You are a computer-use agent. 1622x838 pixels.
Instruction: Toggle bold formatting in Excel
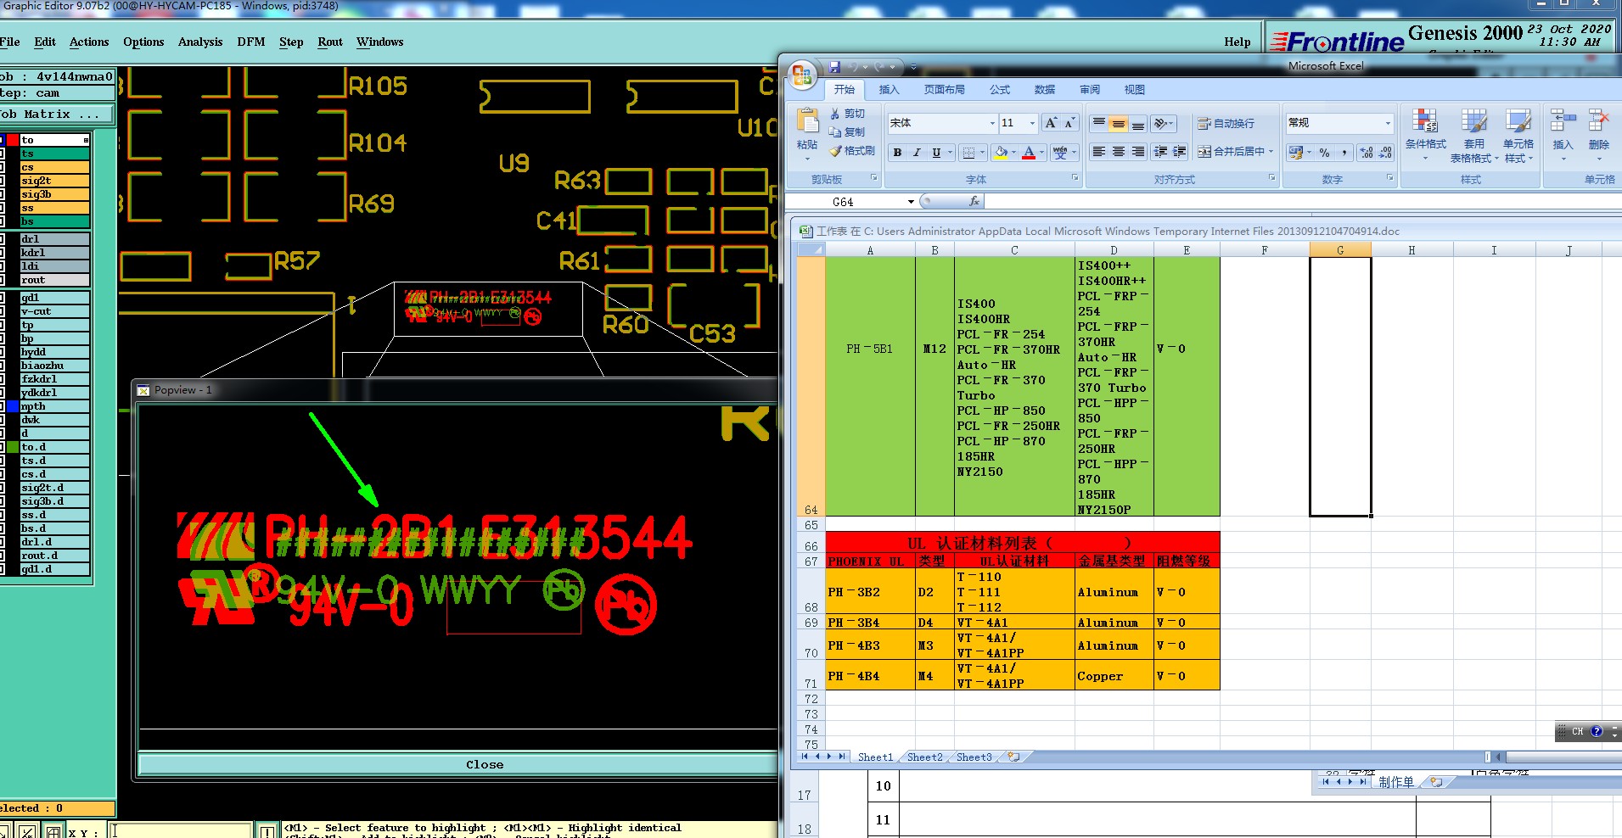pyautogui.click(x=897, y=153)
